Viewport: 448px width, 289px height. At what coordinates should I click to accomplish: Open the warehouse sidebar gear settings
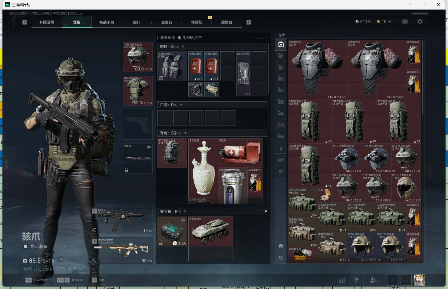click(x=281, y=171)
